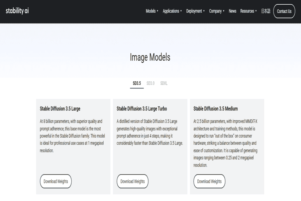Switch to the SD3.0 tab
Viewport: 301px width, 201px height.
150,83
